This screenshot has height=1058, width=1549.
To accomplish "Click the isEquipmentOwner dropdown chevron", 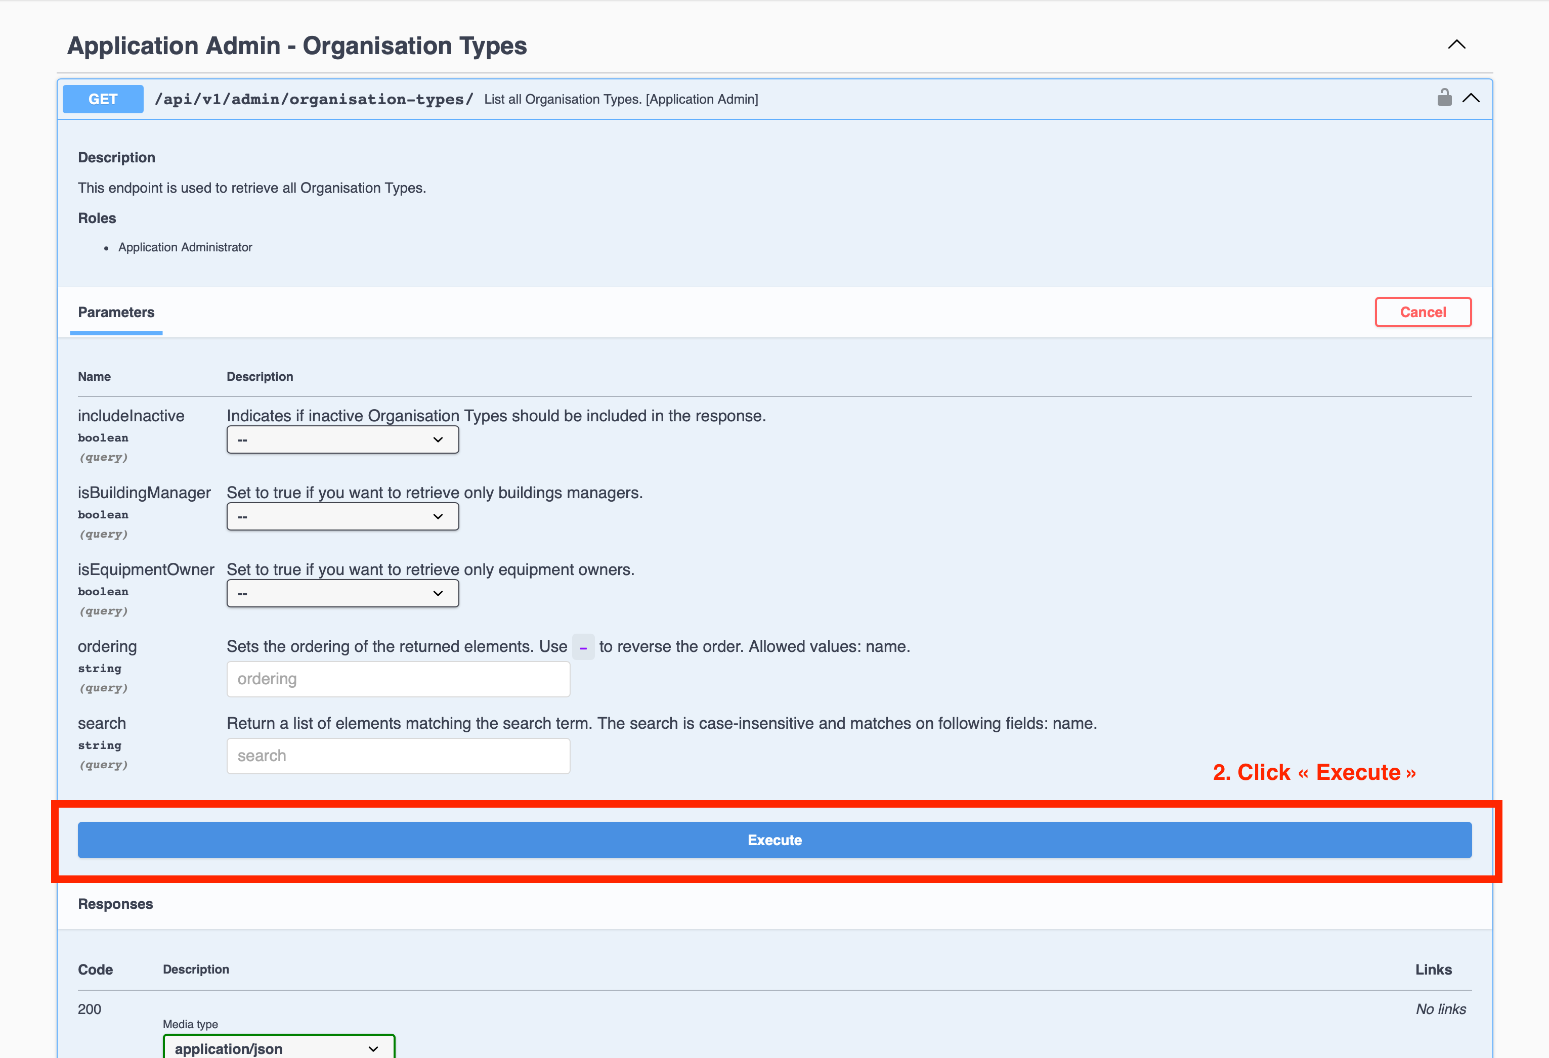I will (x=438, y=594).
